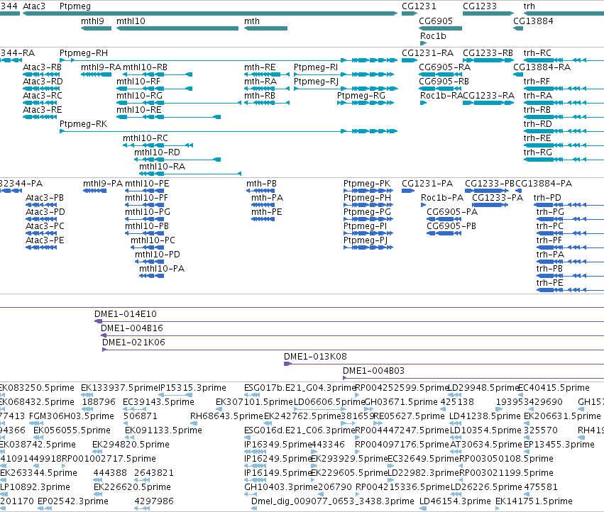Click the Ptpmeg-RI transcript

pos(344,74)
